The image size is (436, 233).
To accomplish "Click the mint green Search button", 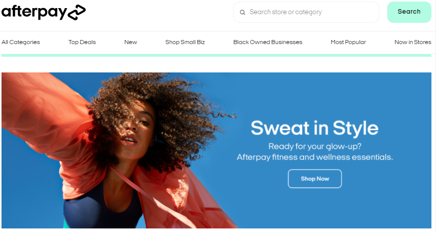I will [409, 12].
